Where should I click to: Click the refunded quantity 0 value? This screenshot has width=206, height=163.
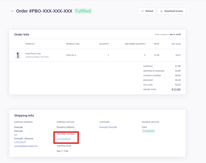pyautogui.click(x=145, y=55)
